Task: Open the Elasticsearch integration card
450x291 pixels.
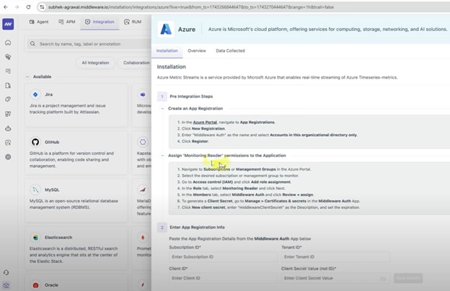Action: point(76,248)
